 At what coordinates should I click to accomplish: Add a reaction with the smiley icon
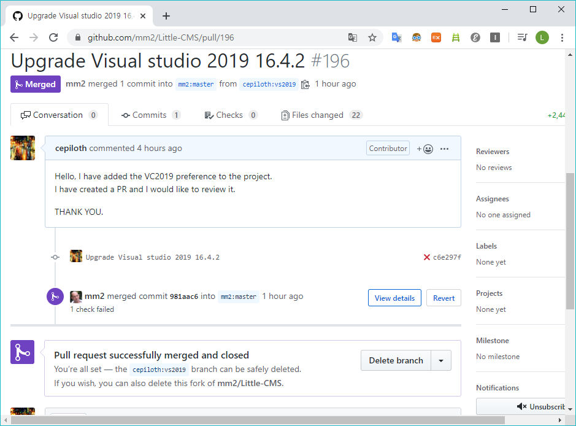[425, 149]
